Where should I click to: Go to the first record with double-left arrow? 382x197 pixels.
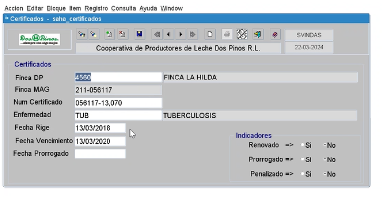pos(157,34)
